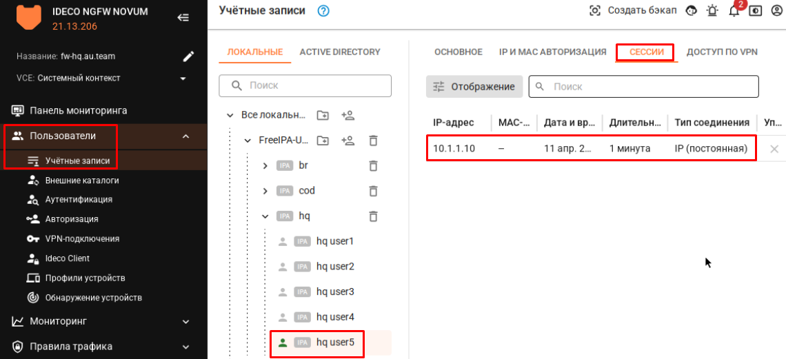786x359 pixels.
Task: Expand the Мониторинг sidebar section
Action: coord(185,321)
